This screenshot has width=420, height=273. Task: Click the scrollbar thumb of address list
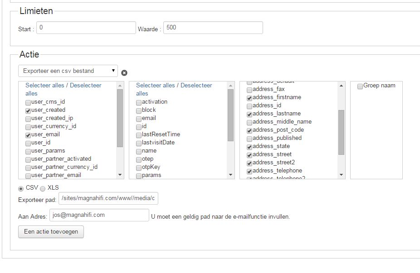tap(341, 131)
